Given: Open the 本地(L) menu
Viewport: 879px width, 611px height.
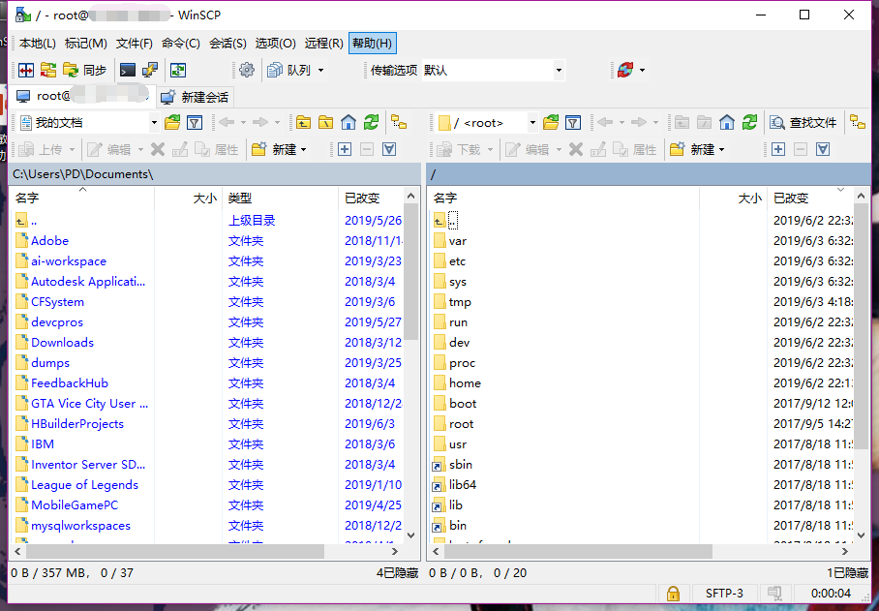Looking at the screenshot, I should [x=38, y=44].
